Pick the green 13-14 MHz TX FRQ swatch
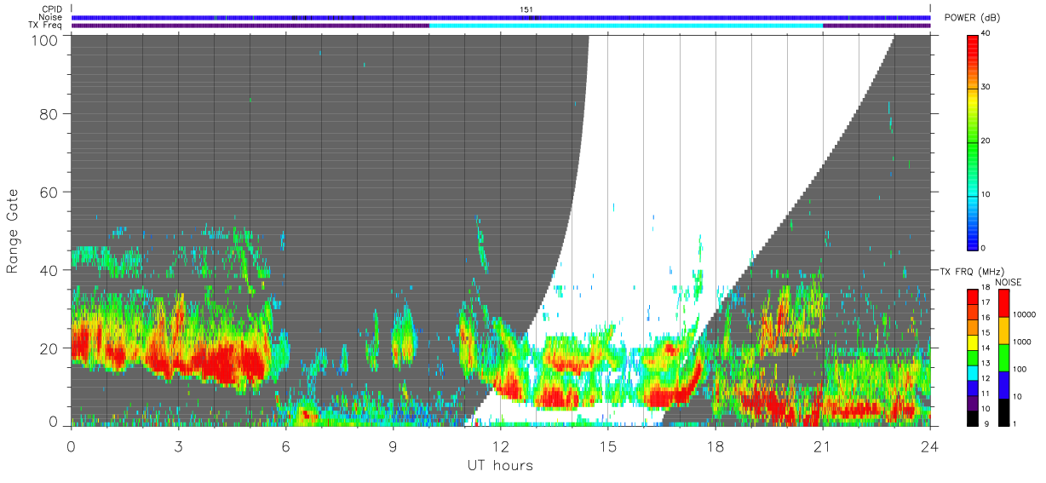 click(973, 357)
